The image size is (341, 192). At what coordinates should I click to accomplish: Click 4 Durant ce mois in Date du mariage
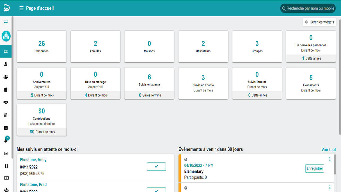coord(95,95)
